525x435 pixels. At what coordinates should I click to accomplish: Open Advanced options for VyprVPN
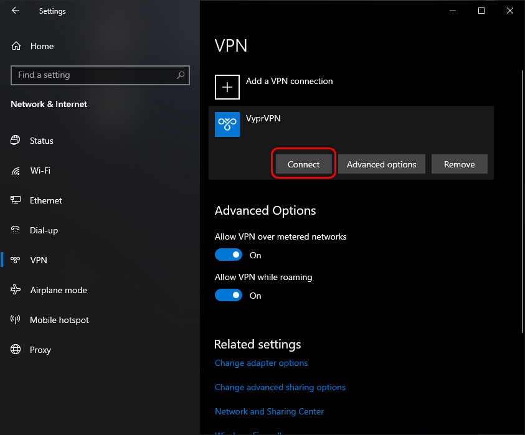point(381,164)
